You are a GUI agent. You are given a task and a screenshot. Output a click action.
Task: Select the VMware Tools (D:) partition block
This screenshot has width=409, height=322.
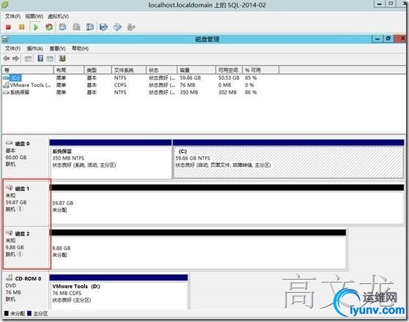pos(119,291)
